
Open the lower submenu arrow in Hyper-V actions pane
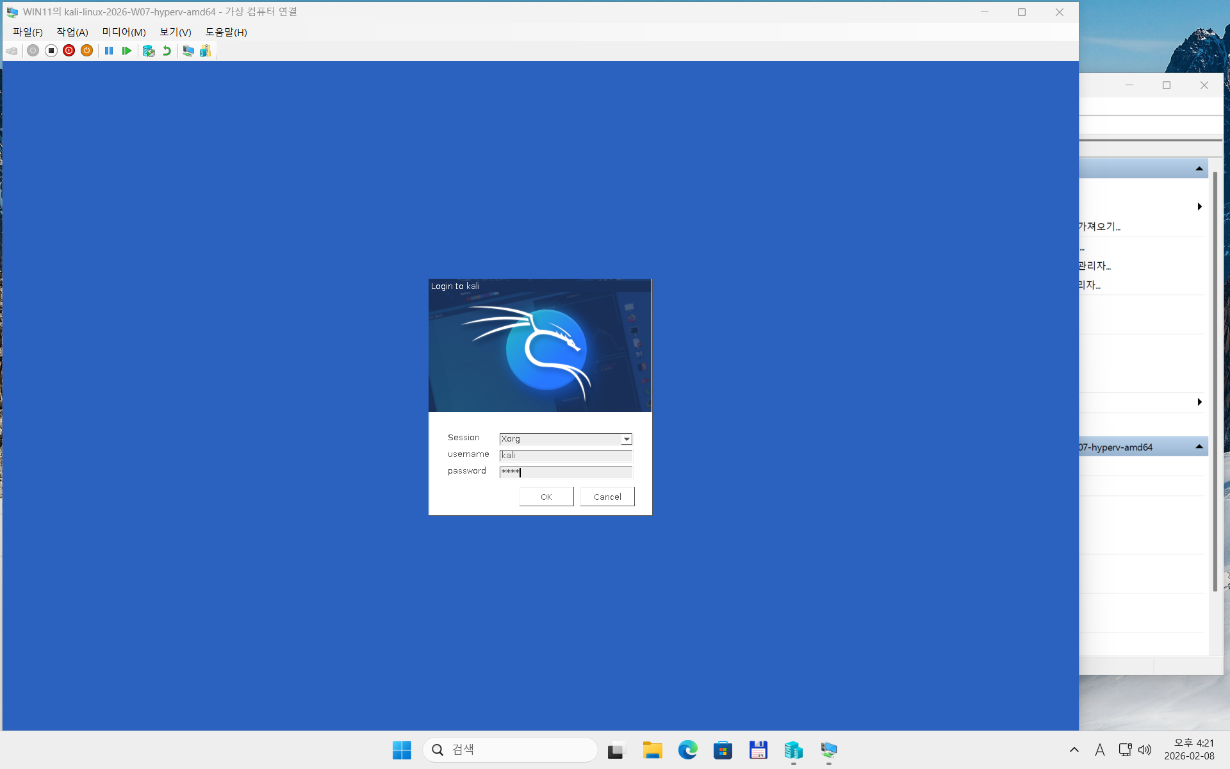click(x=1199, y=402)
